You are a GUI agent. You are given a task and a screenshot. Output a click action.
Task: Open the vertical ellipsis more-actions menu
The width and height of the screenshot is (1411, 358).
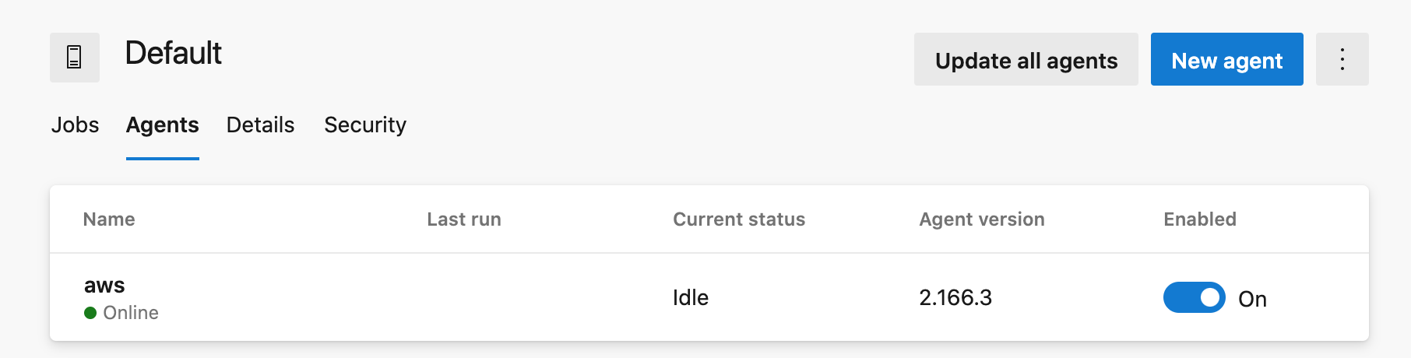[1342, 59]
